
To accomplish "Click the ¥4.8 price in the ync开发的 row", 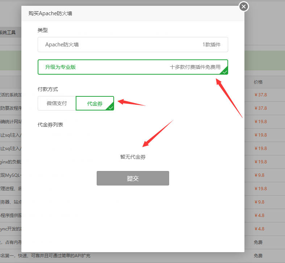I will [259, 229].
